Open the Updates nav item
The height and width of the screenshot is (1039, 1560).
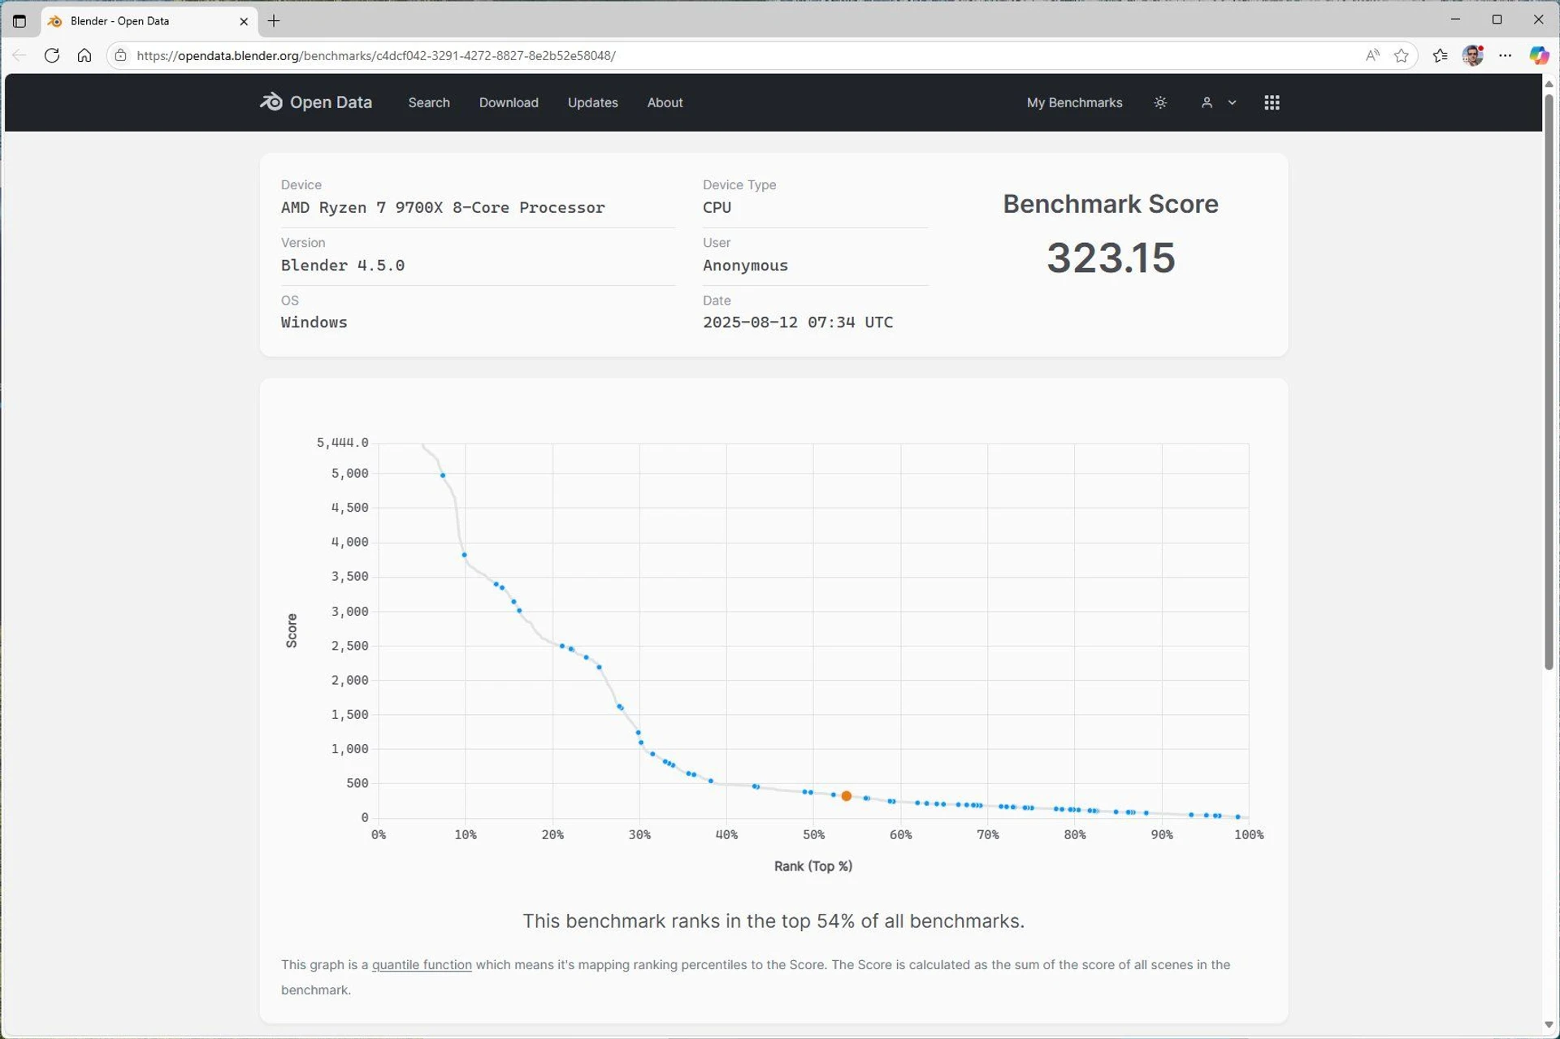(x=592, y=102)
